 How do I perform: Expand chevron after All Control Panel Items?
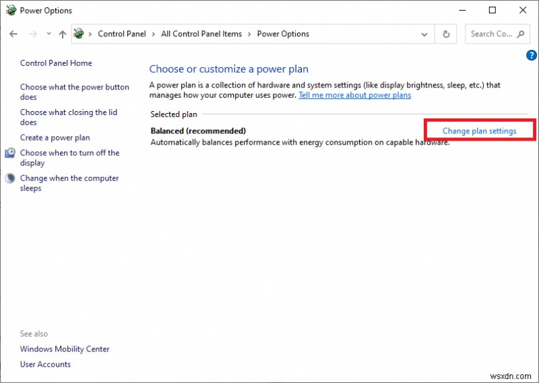tap(249, 34)
